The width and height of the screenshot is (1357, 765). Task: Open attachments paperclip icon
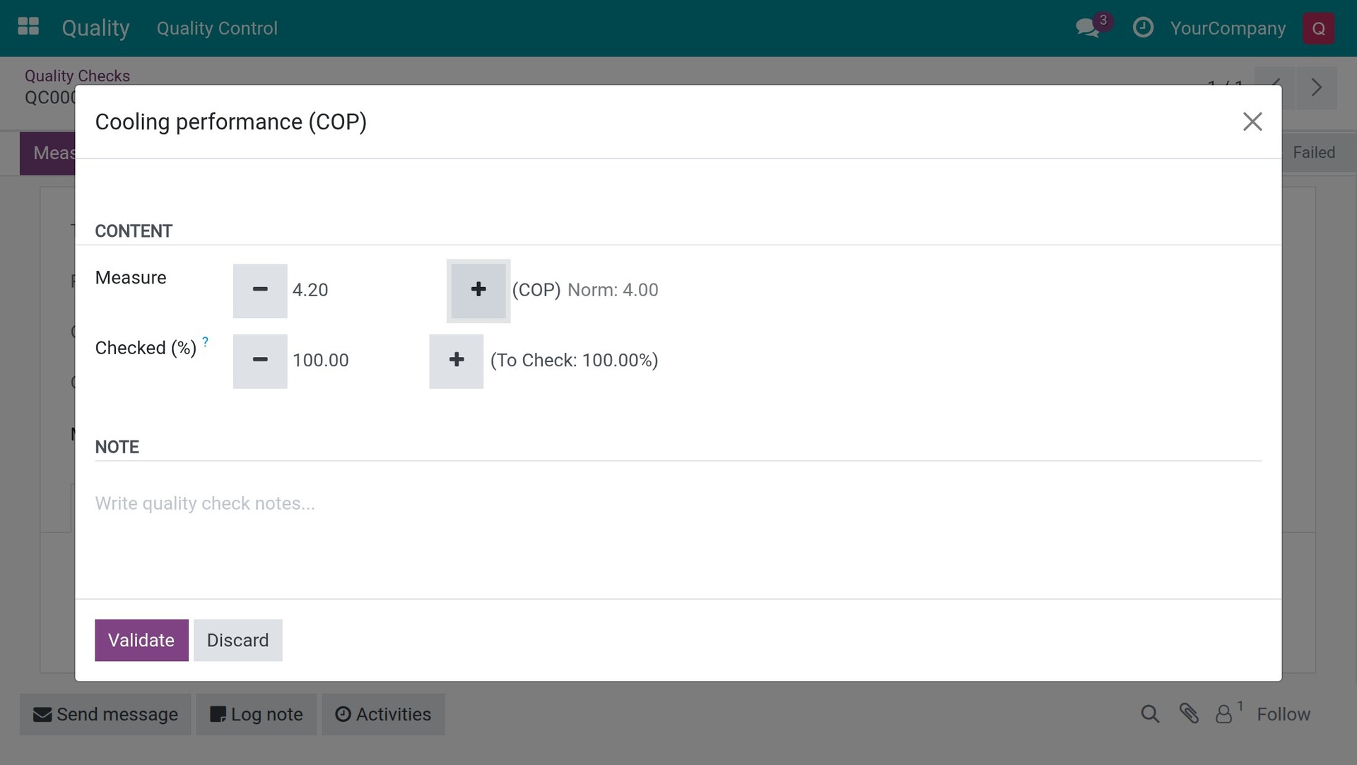[1189, 714]
